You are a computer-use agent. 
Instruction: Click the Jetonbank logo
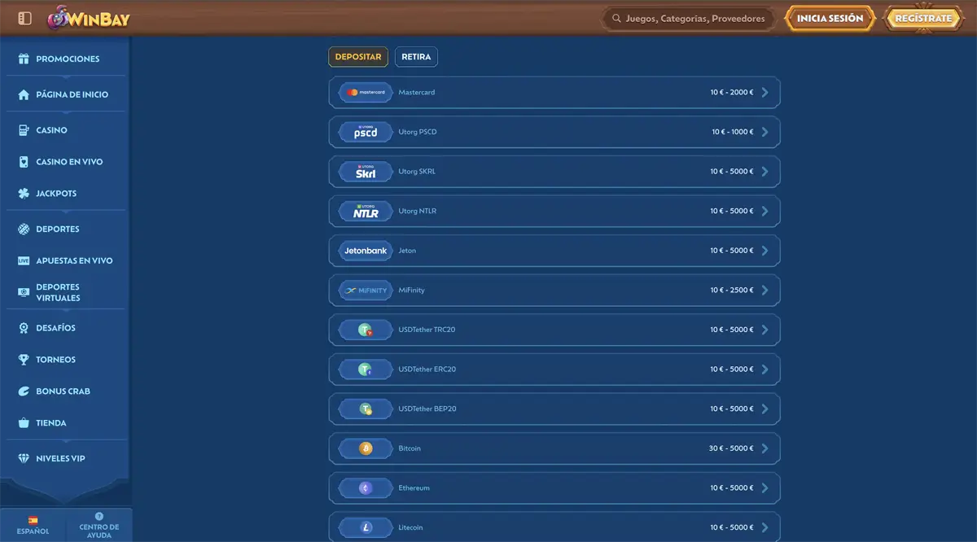(x=366, y=251)
